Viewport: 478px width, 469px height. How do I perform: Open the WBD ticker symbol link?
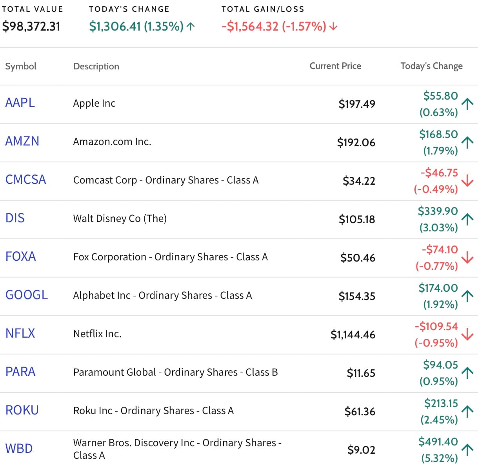[x=19, y=449]
